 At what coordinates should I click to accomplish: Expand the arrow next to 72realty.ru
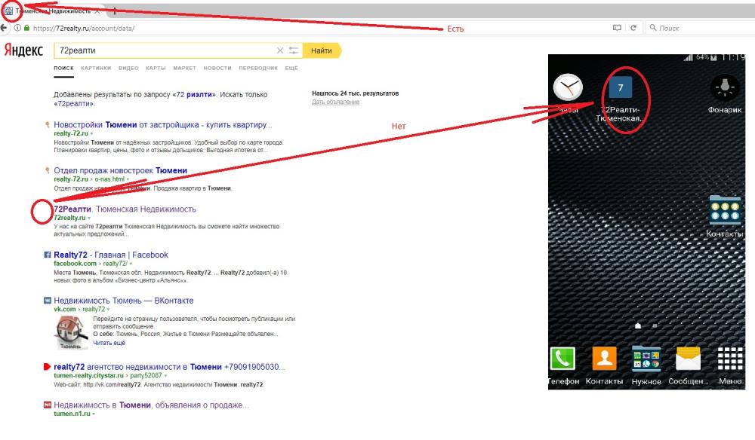pyautogui.click(x=88, y=218)
